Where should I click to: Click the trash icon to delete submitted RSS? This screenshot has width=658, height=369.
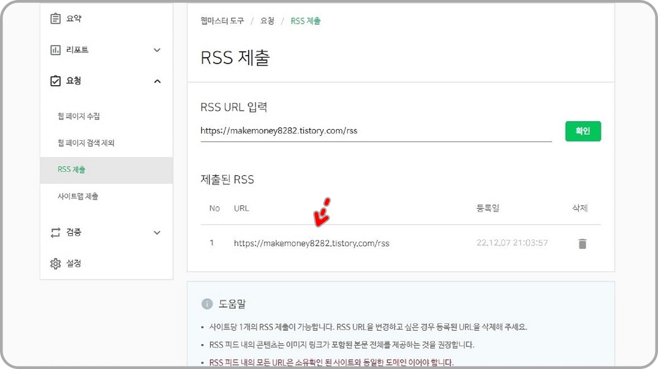pos(582,243)
